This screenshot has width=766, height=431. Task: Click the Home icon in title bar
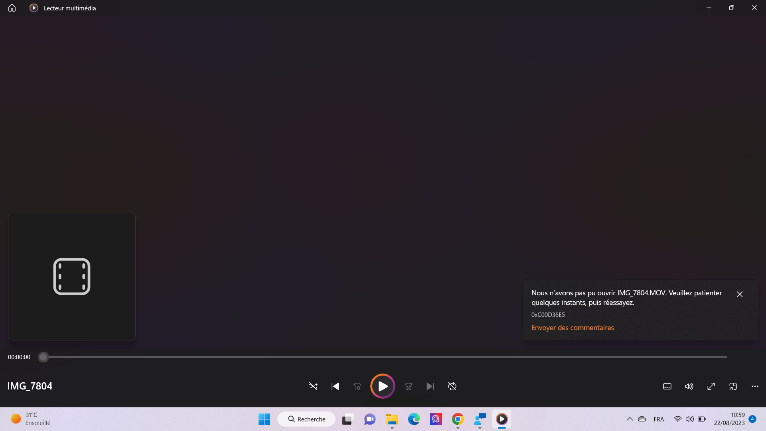(12, 8)
